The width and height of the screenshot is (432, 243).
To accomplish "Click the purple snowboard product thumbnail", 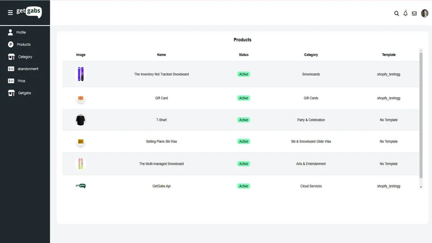I will 80,74.
